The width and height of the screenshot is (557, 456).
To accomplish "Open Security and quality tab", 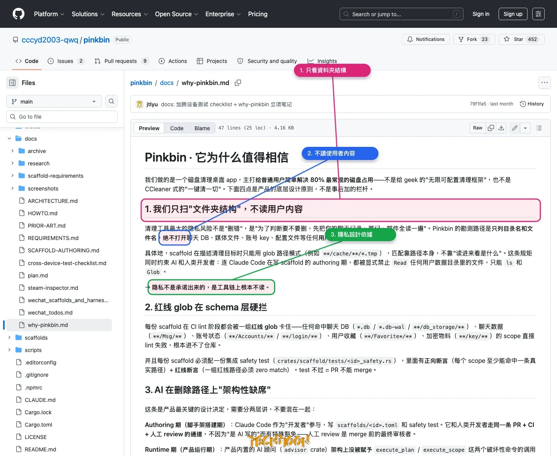I will (267, 61).
